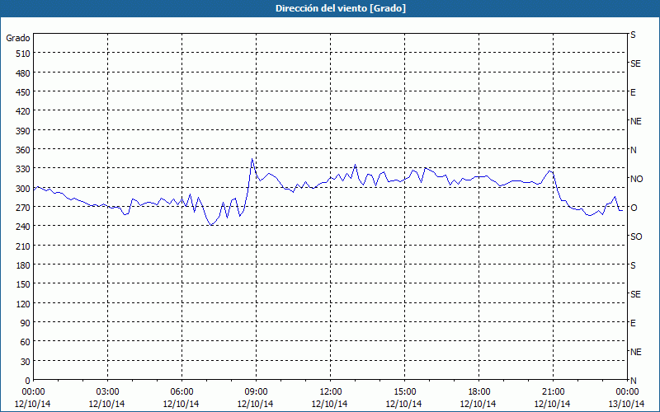Click the 0 degree axis label
Image resolution: width=660 pixels, height=412 pixels.
pos(28,381)
